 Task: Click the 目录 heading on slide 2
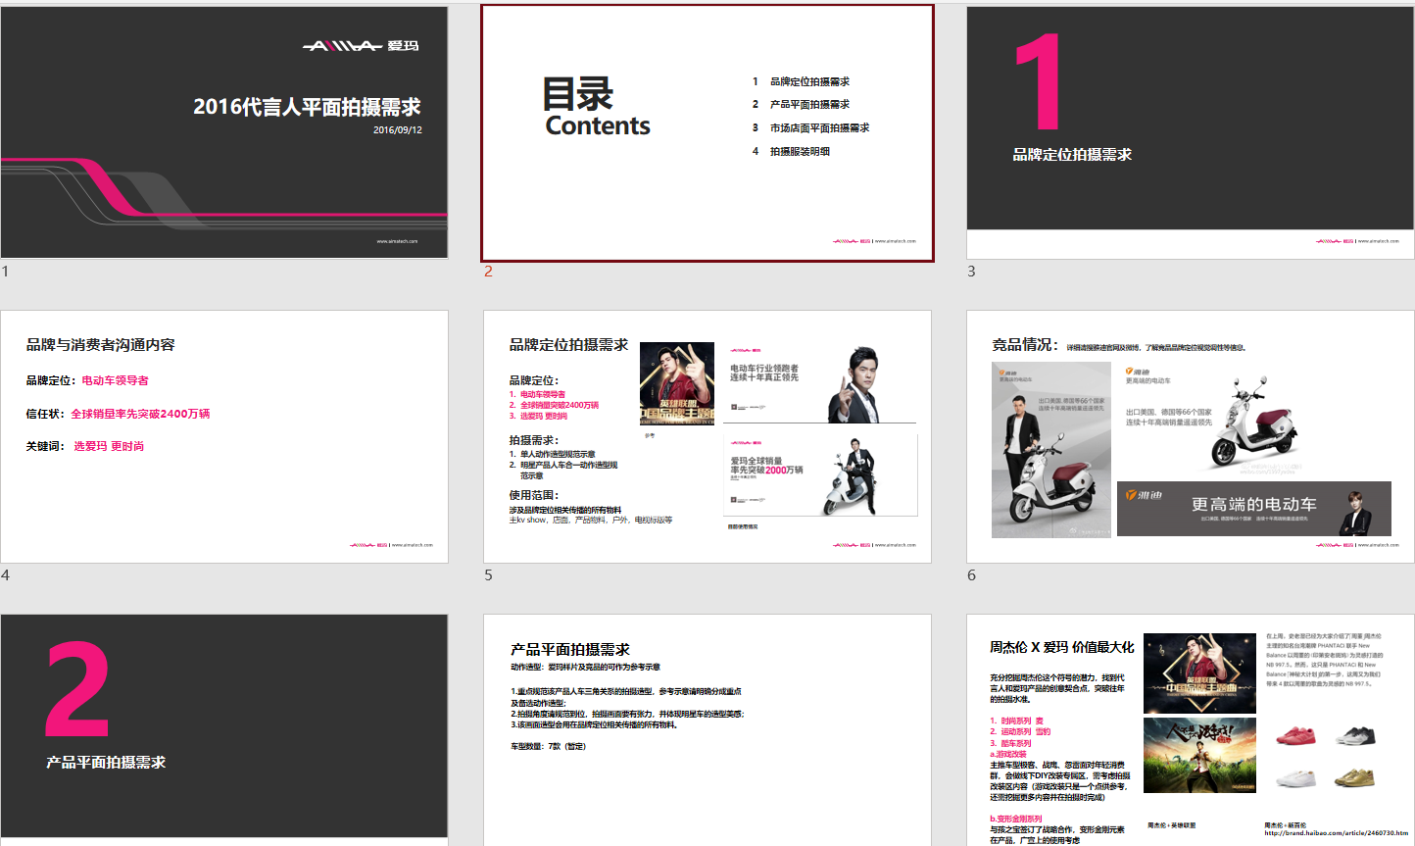[578, 94]
